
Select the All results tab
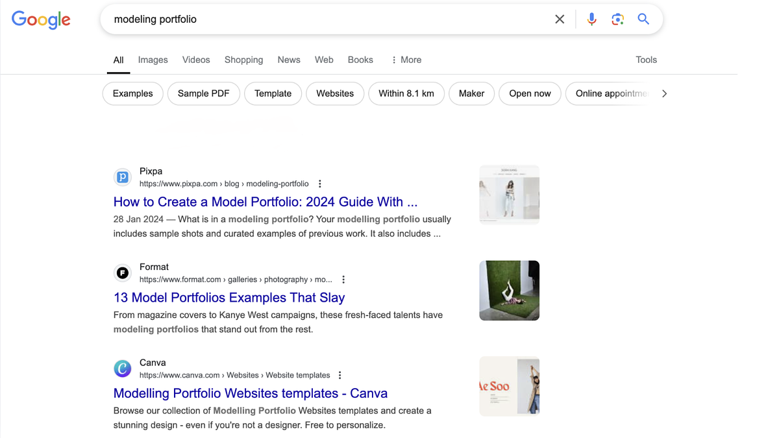point(118,60)
